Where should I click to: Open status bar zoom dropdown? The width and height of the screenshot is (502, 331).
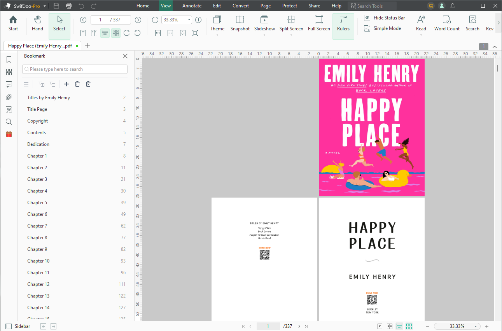(x=476, y=326)
